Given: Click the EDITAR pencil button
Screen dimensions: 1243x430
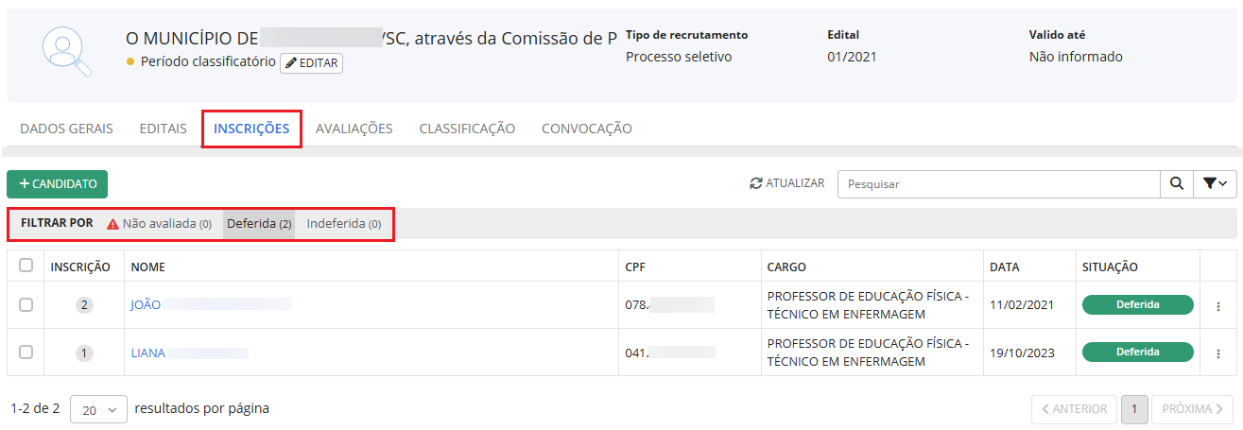Looking at the screenshot, I should coord(311,63).
